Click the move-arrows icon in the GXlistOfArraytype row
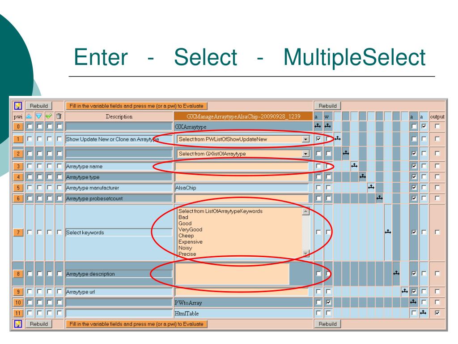 (x=346, y=152)
